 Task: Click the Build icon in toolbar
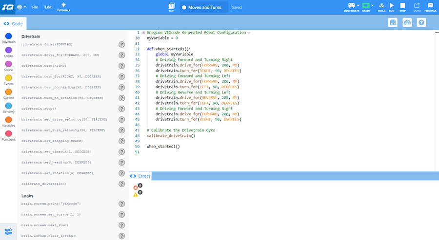pyautogui.click(x=381, y=6)
